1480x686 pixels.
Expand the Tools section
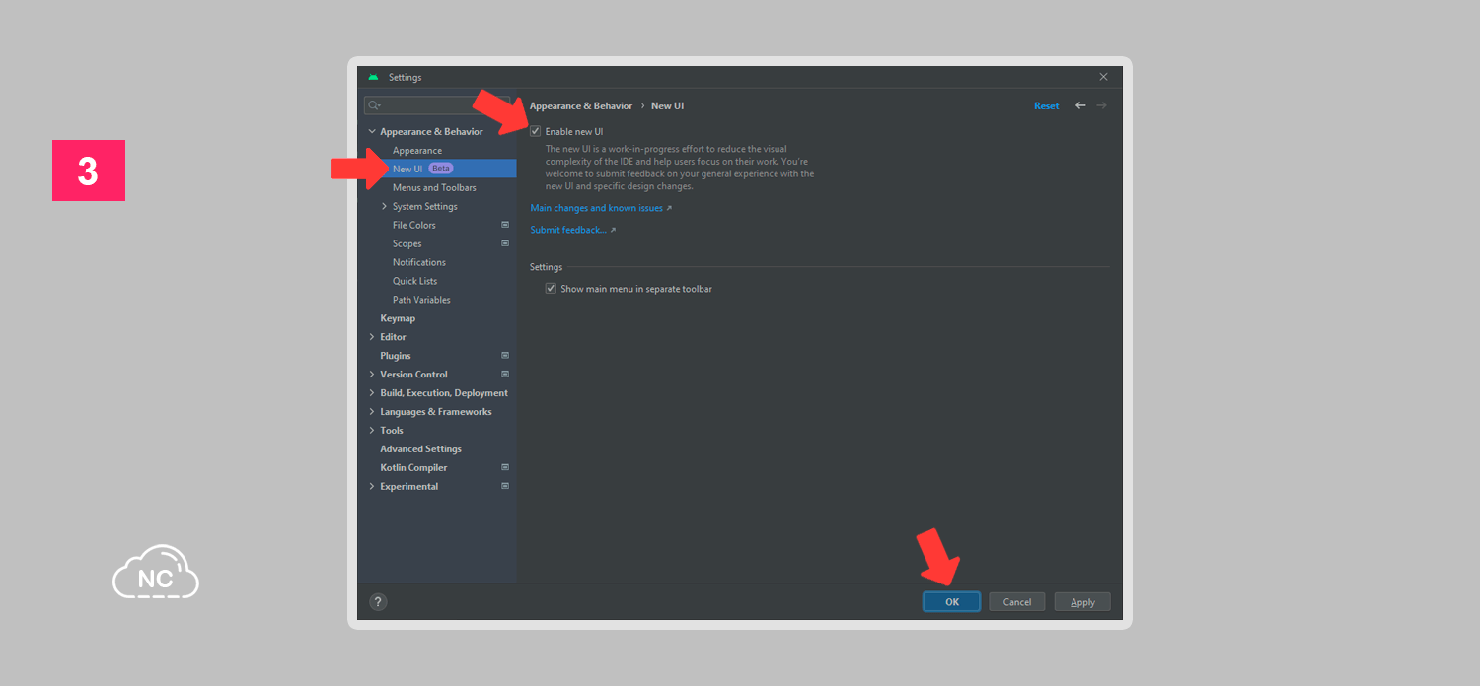[372, 431]
